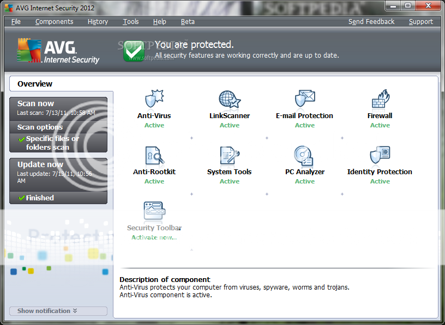This screenshot has width=445, height=325.
Task: Open the Identity Protection ID icon
Action: click(380, 155)
